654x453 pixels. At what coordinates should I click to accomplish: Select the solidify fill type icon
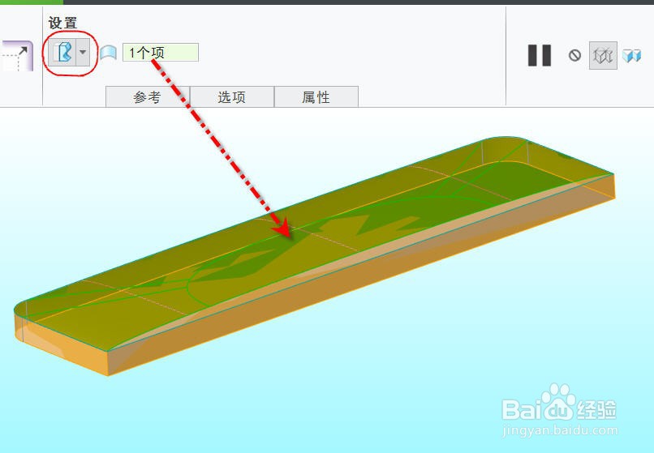62,53
